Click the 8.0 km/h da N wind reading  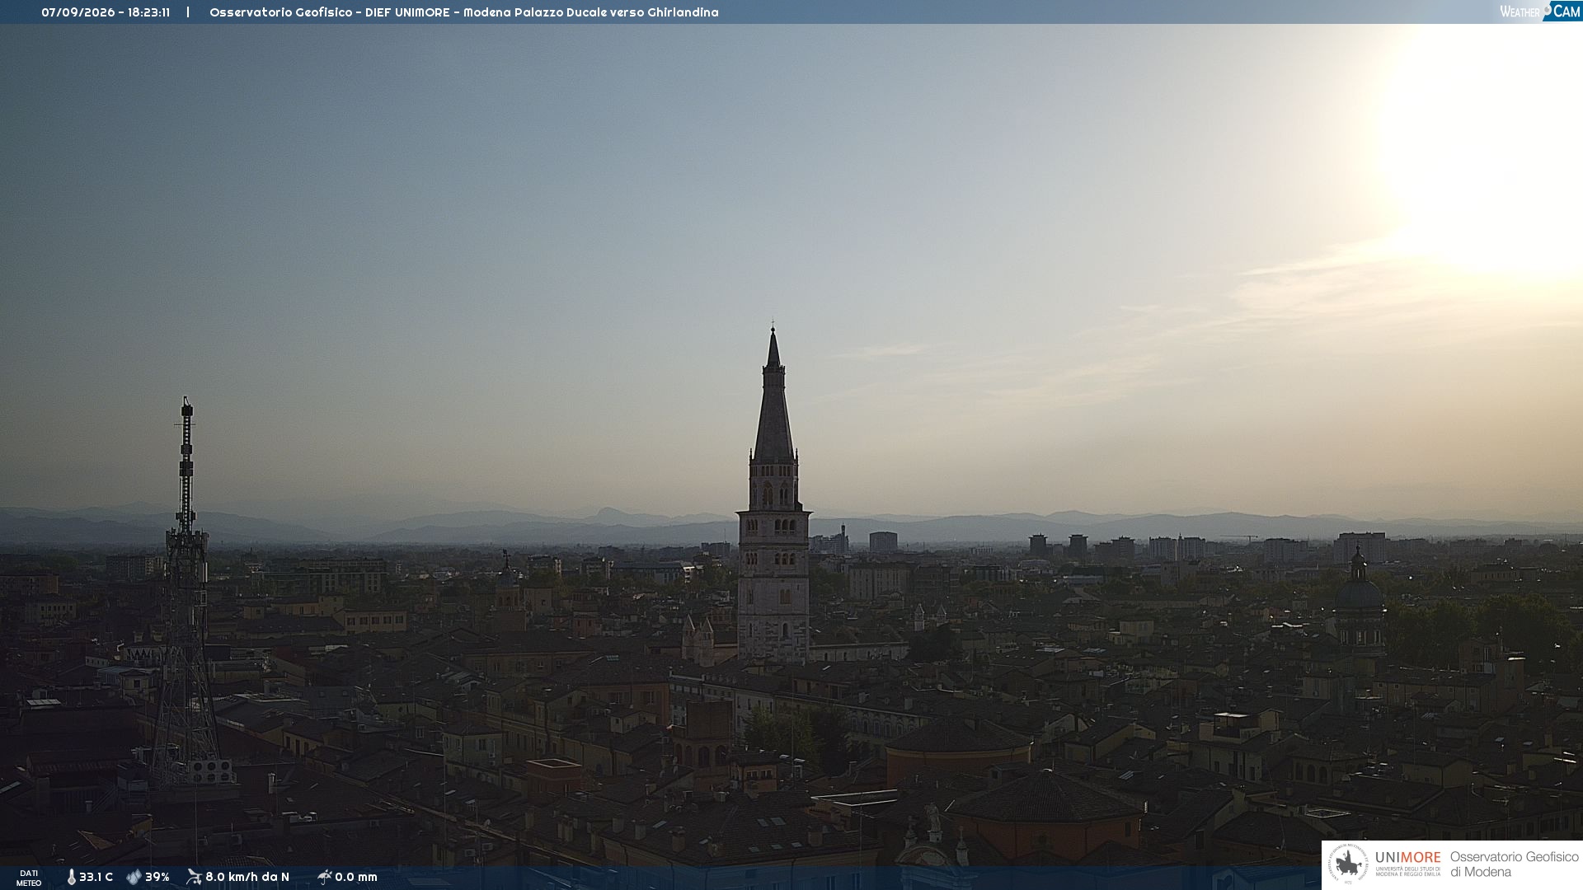247,877
